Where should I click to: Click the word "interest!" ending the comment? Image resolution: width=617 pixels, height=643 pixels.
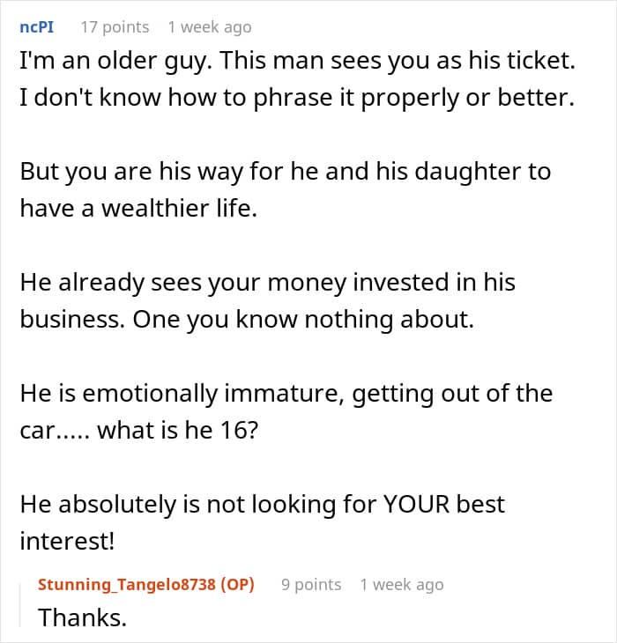67,543
